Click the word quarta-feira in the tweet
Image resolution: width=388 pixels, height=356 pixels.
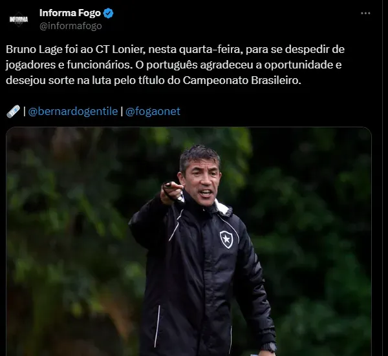[x=210, y=50]
